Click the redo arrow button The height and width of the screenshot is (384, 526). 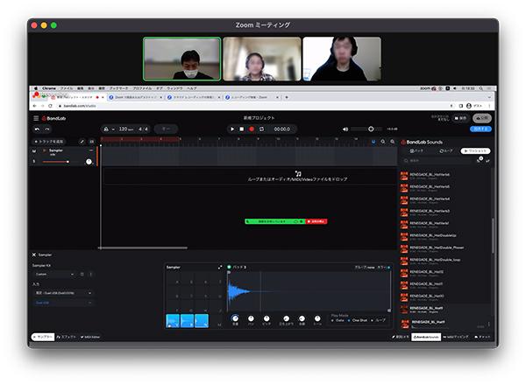coord(47,129)
